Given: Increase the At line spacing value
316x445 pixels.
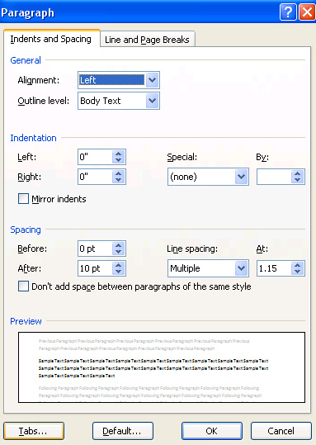Looking at the screenshot, I should [298, 265].
